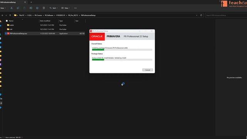Click the Refresh icon beside the address bar
Screen dimensions: 247x139
pos(201,15)
